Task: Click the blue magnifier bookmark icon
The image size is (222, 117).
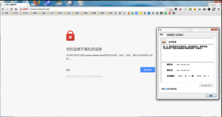Action: tap(149, 13)
